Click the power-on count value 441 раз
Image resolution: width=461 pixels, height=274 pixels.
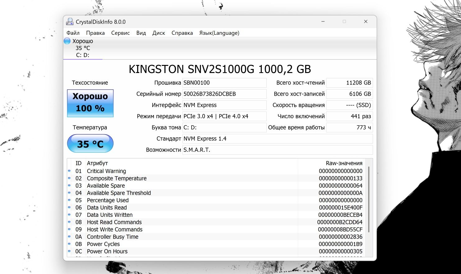click(x=349, y=116)
